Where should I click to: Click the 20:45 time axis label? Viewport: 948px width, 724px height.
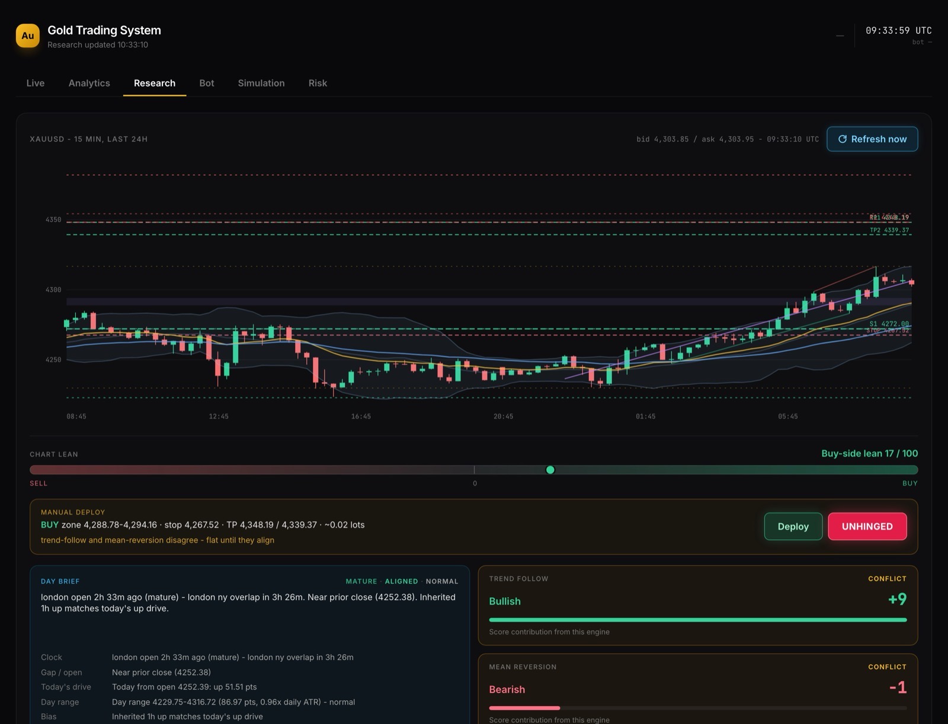[503, 417]
